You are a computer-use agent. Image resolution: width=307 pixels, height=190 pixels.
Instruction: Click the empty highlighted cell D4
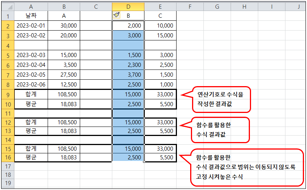(x=128, y=45)
